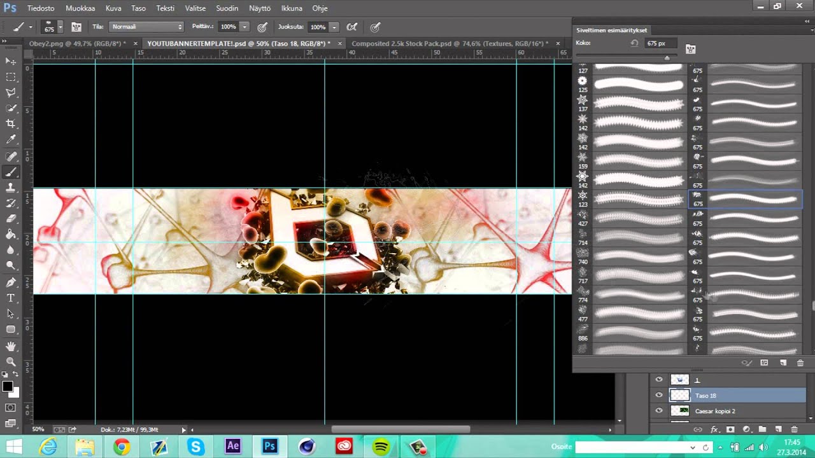Select the Polygonal Lasso tool

tap(11, 93)
